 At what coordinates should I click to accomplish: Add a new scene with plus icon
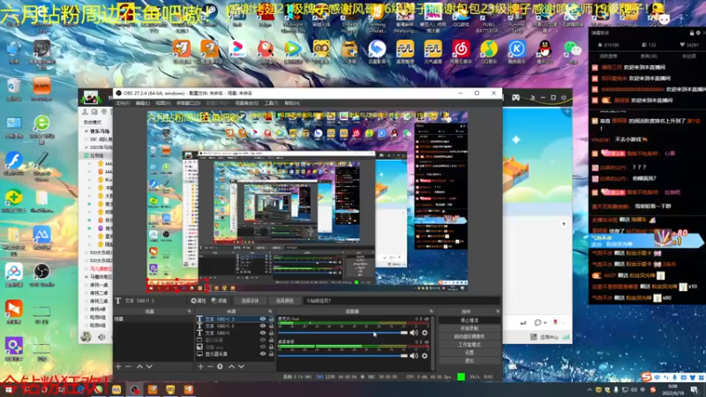(x=118, y=366)
